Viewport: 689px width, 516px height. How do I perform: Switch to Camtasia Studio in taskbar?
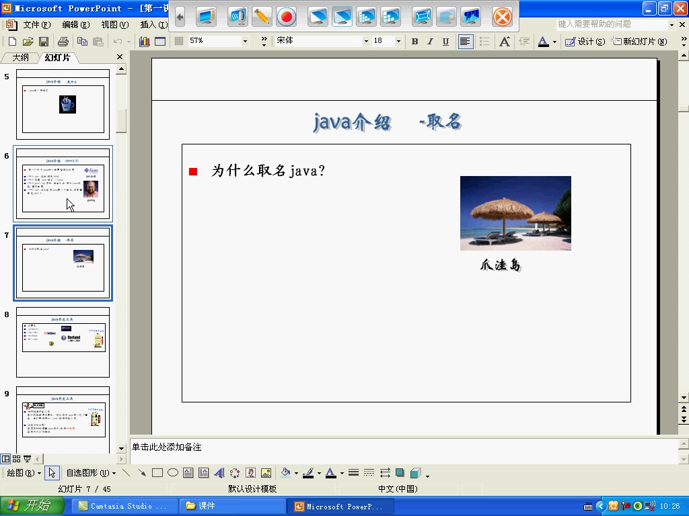[x=125, y=506]
